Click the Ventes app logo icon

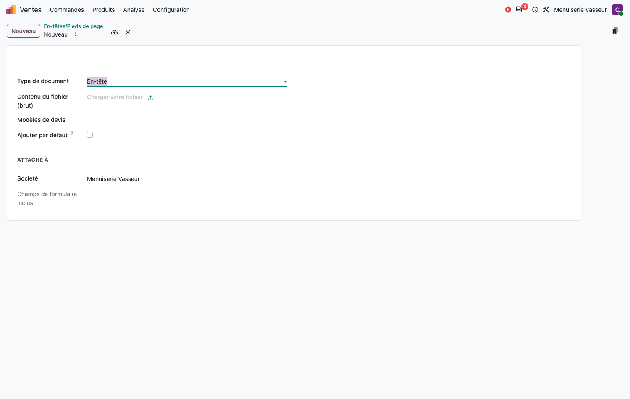11,10
